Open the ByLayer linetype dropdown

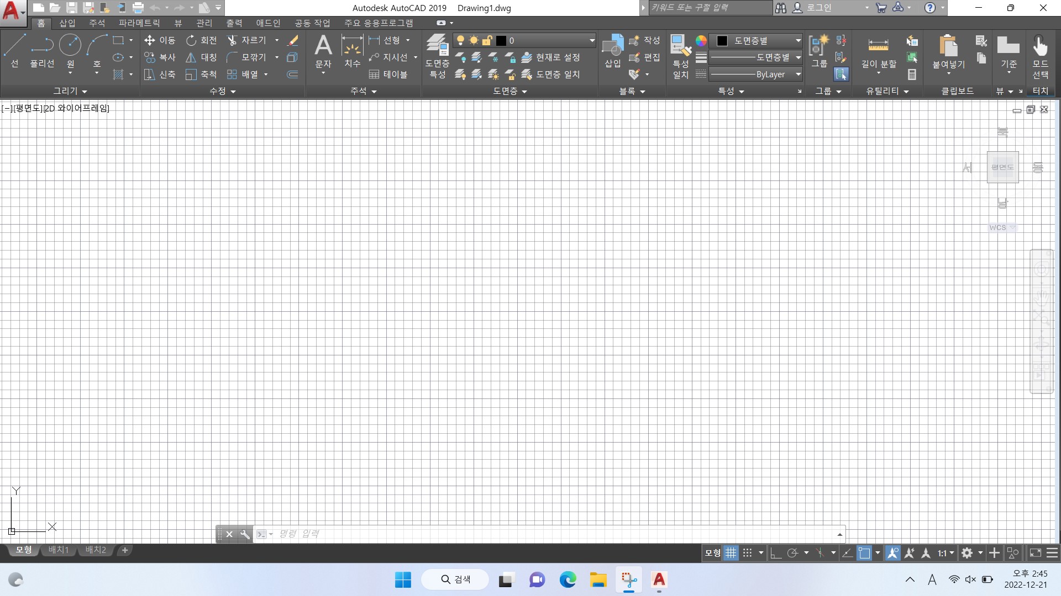point(755,74)
